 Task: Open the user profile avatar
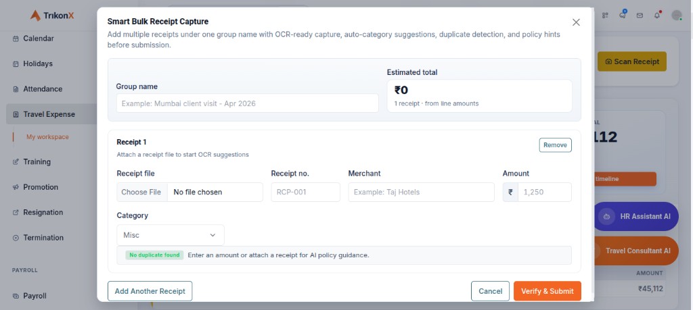coord(677,16)
